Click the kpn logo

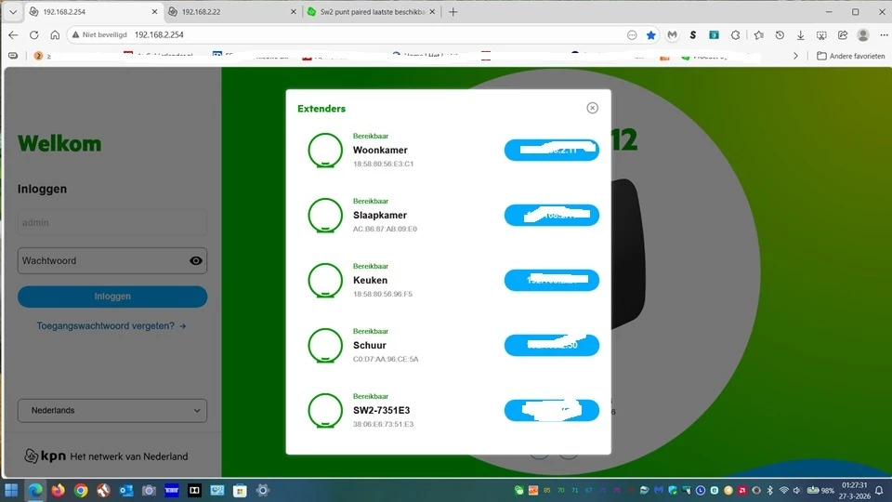(x=45, y=456)
